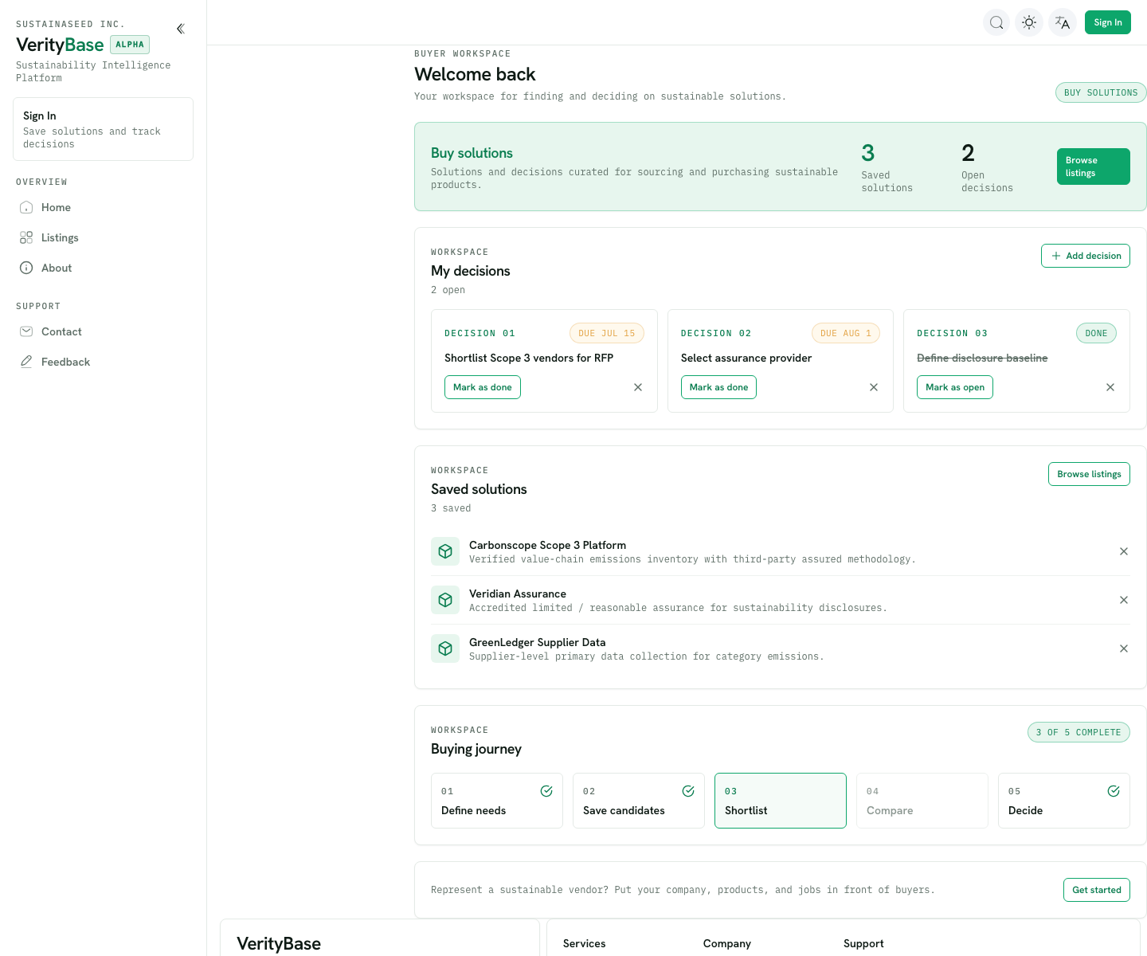Select the 02 Save candidates step card
Image resolution: width=1147 pixels, height=956 pixels.
tap(639, 801)
